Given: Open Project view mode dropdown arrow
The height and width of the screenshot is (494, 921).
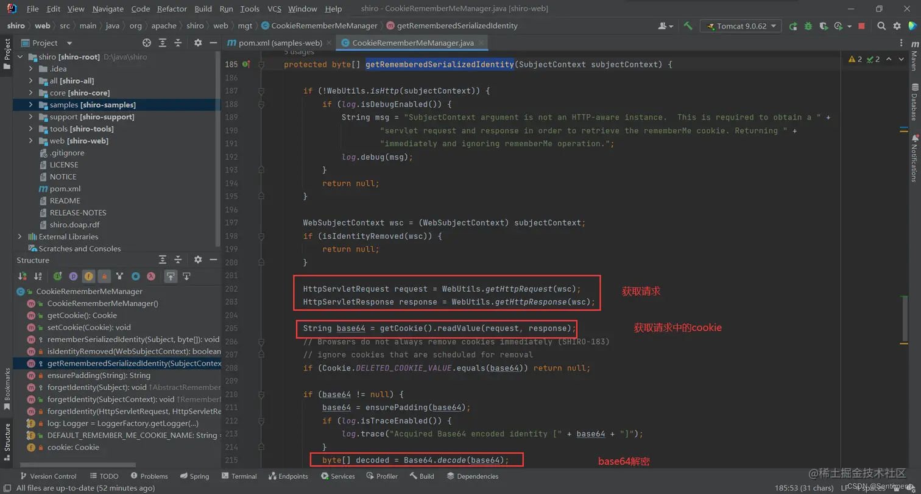Looking at the screenshot, I should tap(69, 43).
